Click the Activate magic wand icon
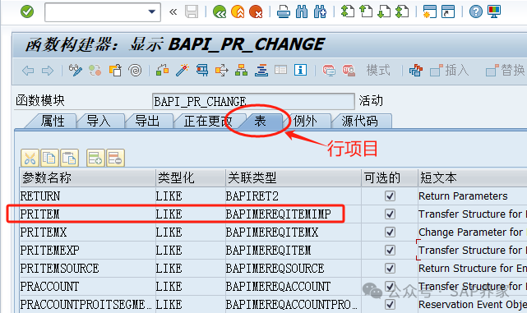The width and height of the screenshot is (527, 313). (183, 70)
